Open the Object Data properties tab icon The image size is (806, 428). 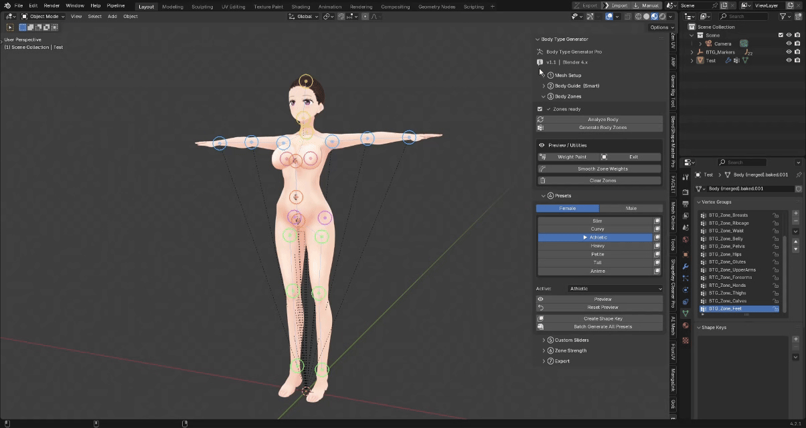(x=686, y=313)
